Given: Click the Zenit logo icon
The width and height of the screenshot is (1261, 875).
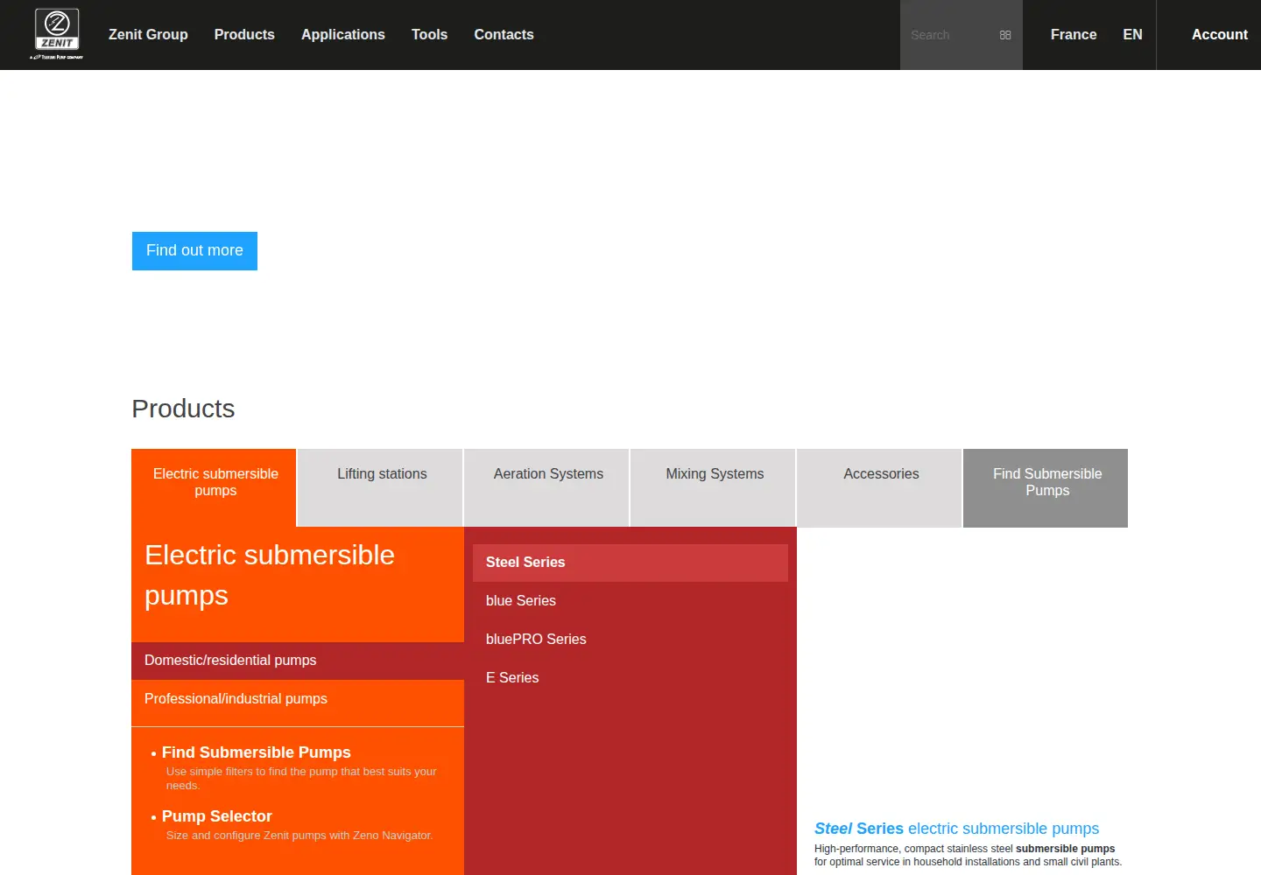Looking at the screenshot, I should click(57, 33).
